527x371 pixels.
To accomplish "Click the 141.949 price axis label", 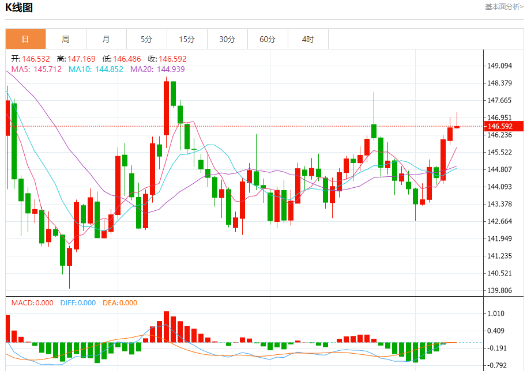I will tap(499, 238).
